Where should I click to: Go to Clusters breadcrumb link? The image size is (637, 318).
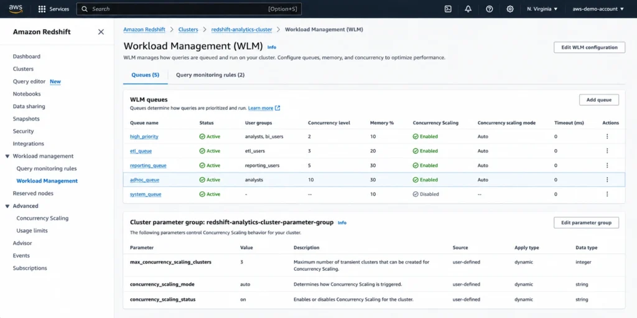(188, 30)
